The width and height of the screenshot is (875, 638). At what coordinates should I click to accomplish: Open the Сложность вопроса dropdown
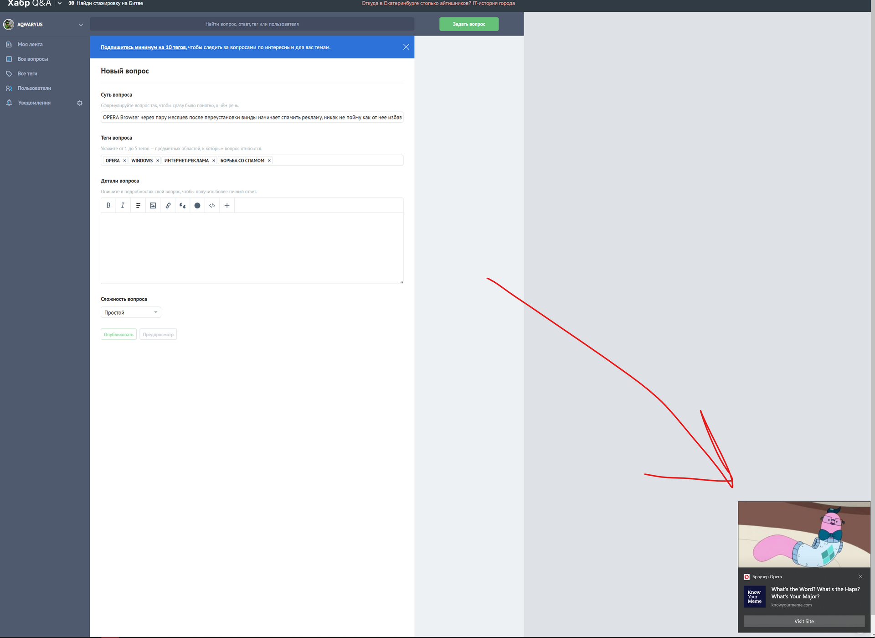131,312
